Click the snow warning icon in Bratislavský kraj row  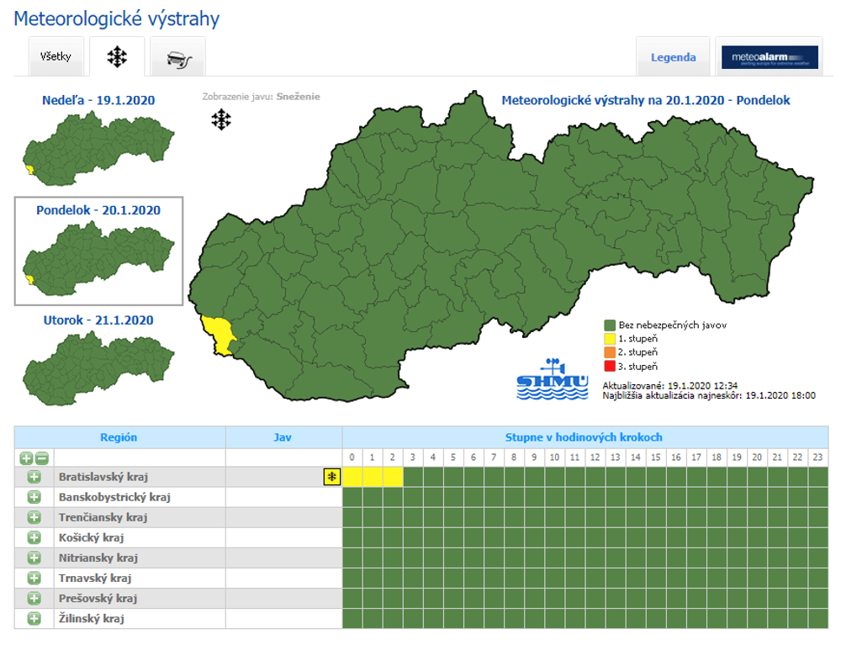click(x=331, y=478)
